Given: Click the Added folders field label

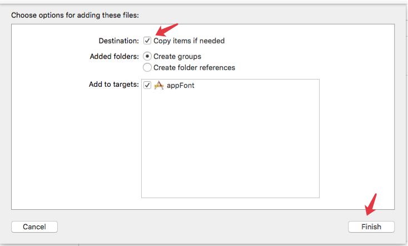Looking at the screenshot, I should tap(114, 56).
